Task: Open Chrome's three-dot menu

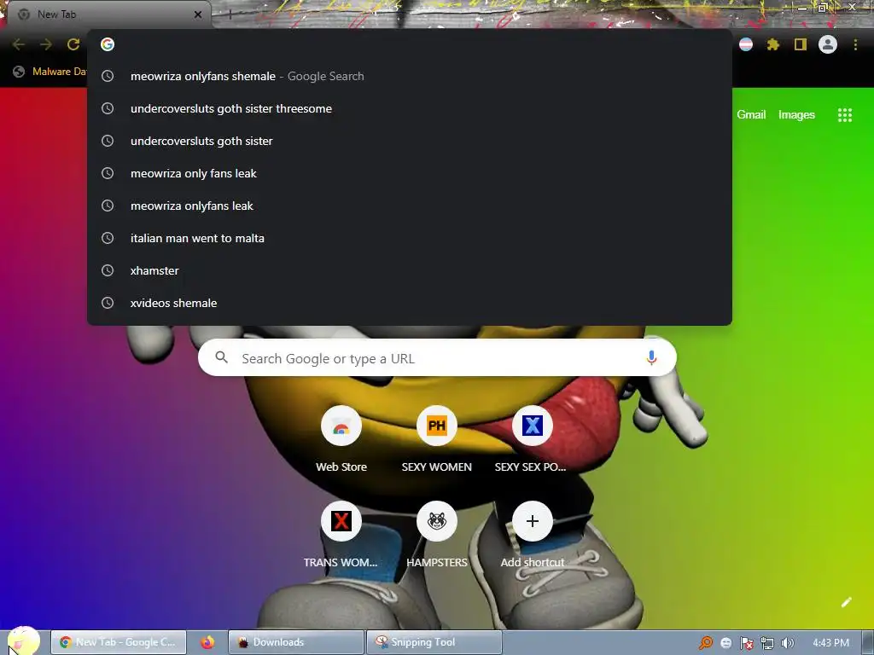Action: pyautogui.click(x=855, y=44)
